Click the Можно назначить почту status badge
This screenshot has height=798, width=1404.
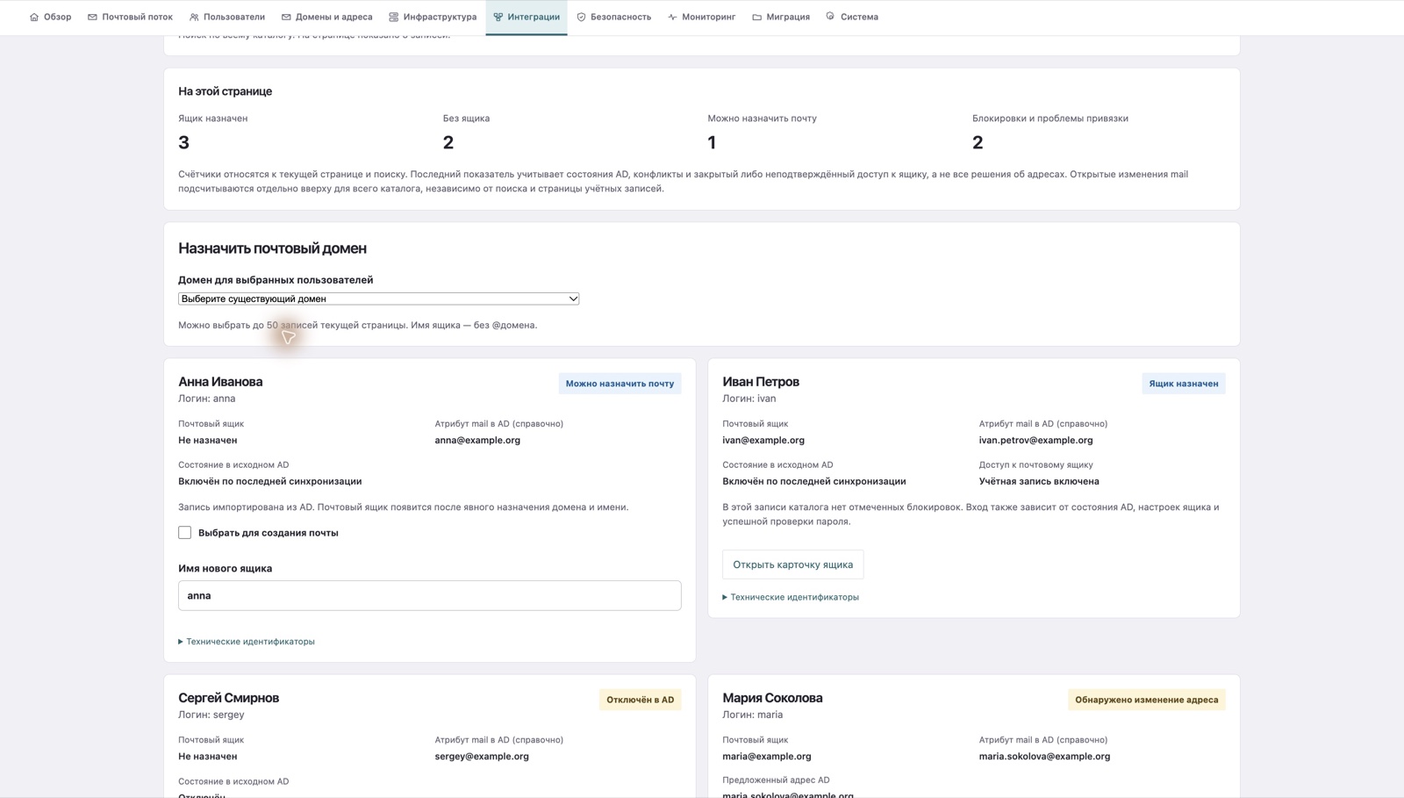[x=620, y=384]
